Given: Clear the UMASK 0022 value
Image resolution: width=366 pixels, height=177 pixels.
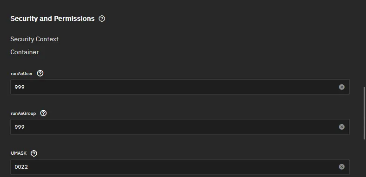Looking at the screenshot, I should 341,167.
